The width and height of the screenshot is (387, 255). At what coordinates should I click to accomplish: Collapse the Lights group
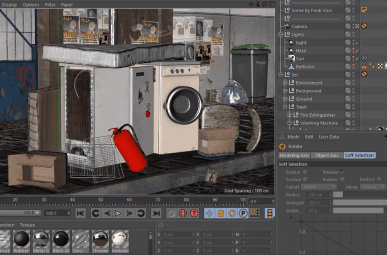pos(280,34)
